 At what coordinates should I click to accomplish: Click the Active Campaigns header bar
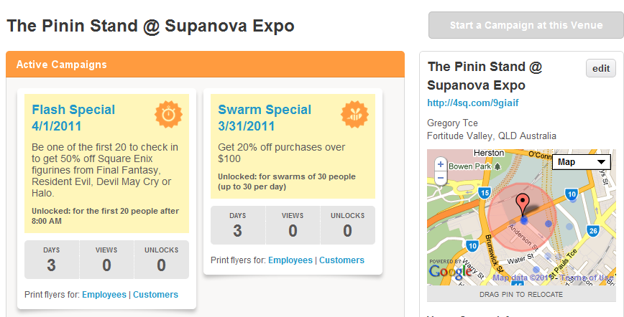tap(205, 65)
